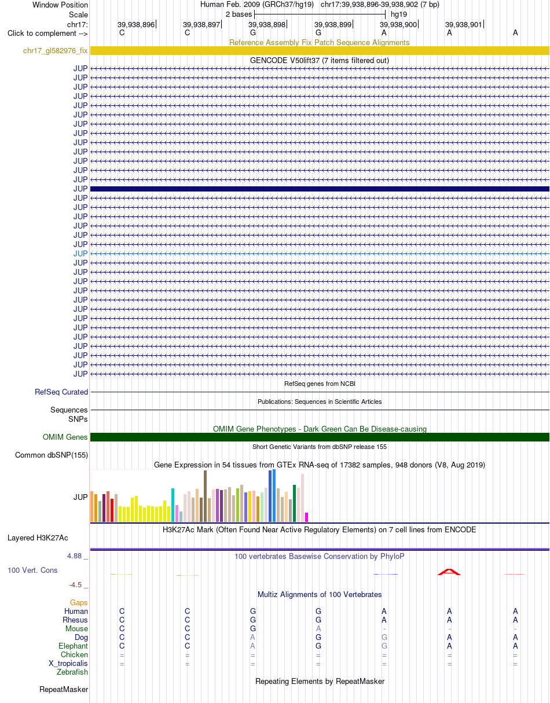
Task: Click the Sequences track label
Action: tap(69, 410)
